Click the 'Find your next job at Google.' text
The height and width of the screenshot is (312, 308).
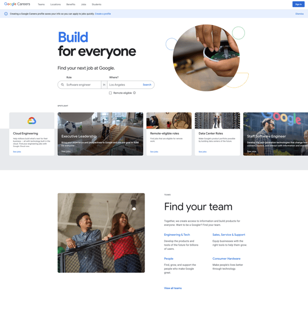pyautogui.click(x=86, y=68)
